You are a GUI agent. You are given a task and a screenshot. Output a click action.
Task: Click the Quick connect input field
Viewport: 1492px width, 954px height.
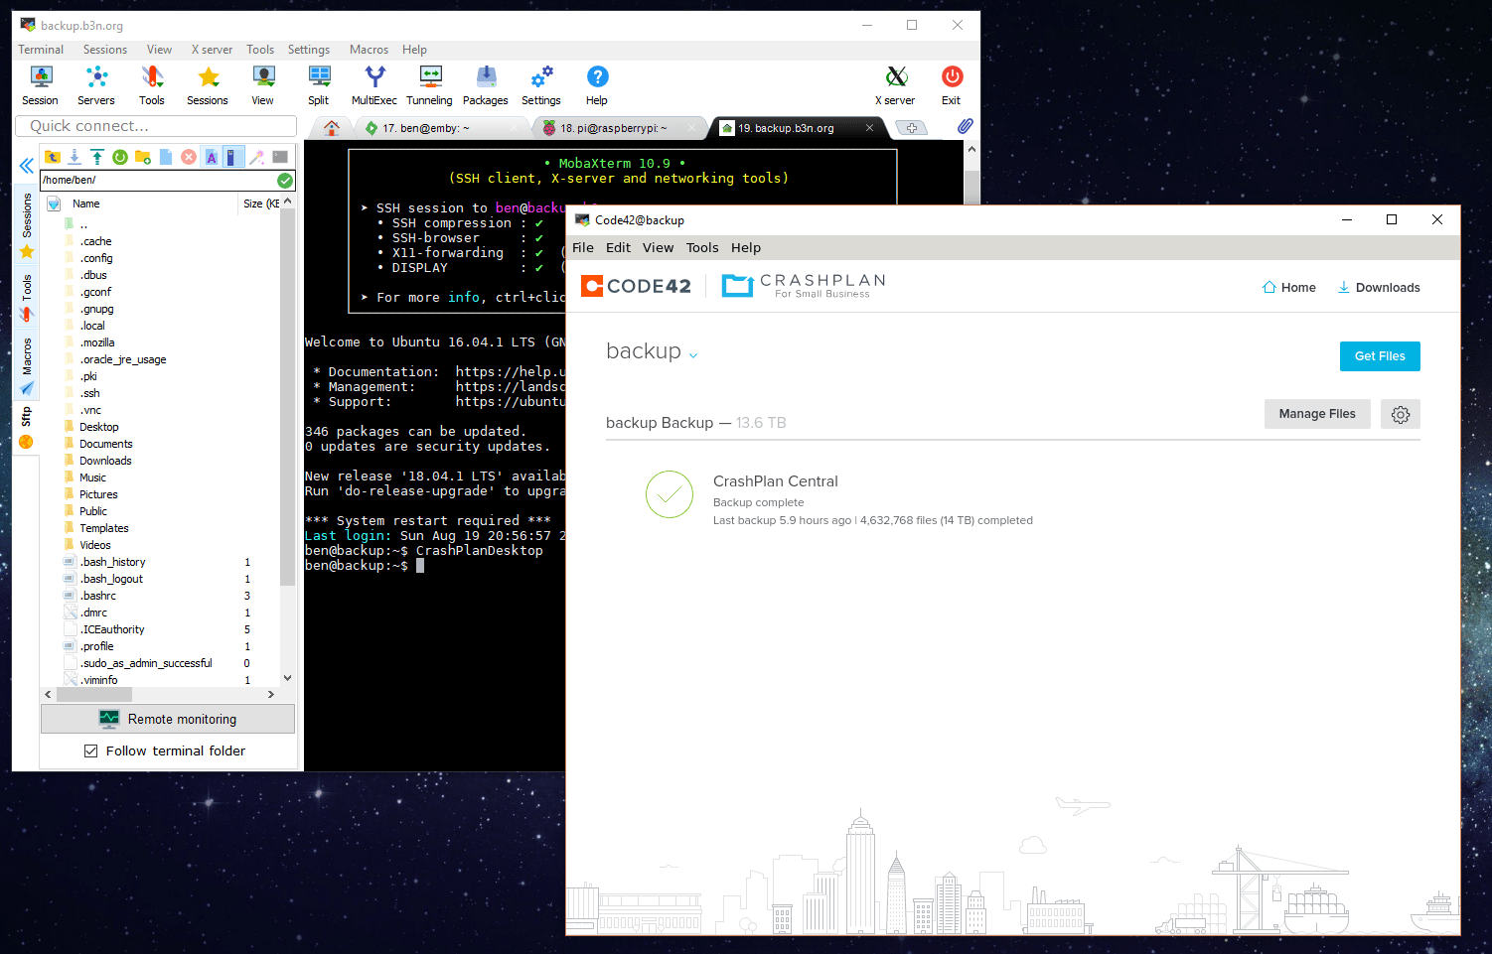click(x=156, y=126)
